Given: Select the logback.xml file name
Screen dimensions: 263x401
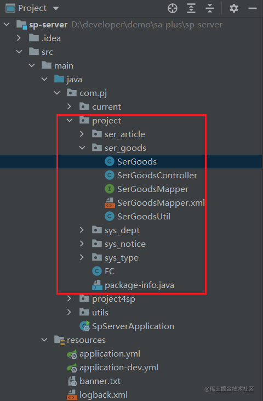Looking at the screenshot, I should pyautogui.click(x=104, y=395).
